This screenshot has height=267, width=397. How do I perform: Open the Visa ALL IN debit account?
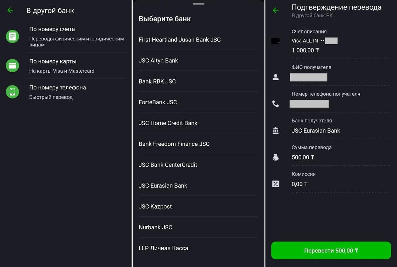[305, 41]
